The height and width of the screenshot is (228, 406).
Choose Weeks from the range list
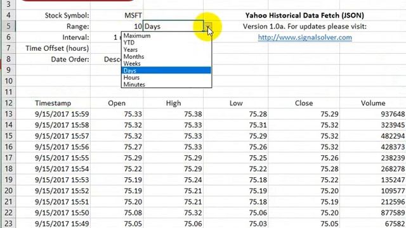(166, 63)
